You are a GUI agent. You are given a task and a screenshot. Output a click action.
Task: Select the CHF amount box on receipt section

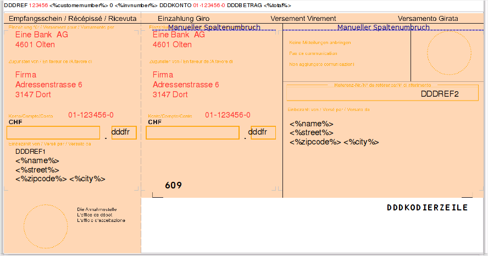click(53, 133)
